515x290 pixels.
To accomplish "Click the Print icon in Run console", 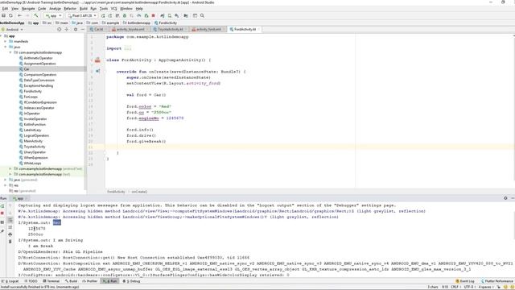I will 10,234.
